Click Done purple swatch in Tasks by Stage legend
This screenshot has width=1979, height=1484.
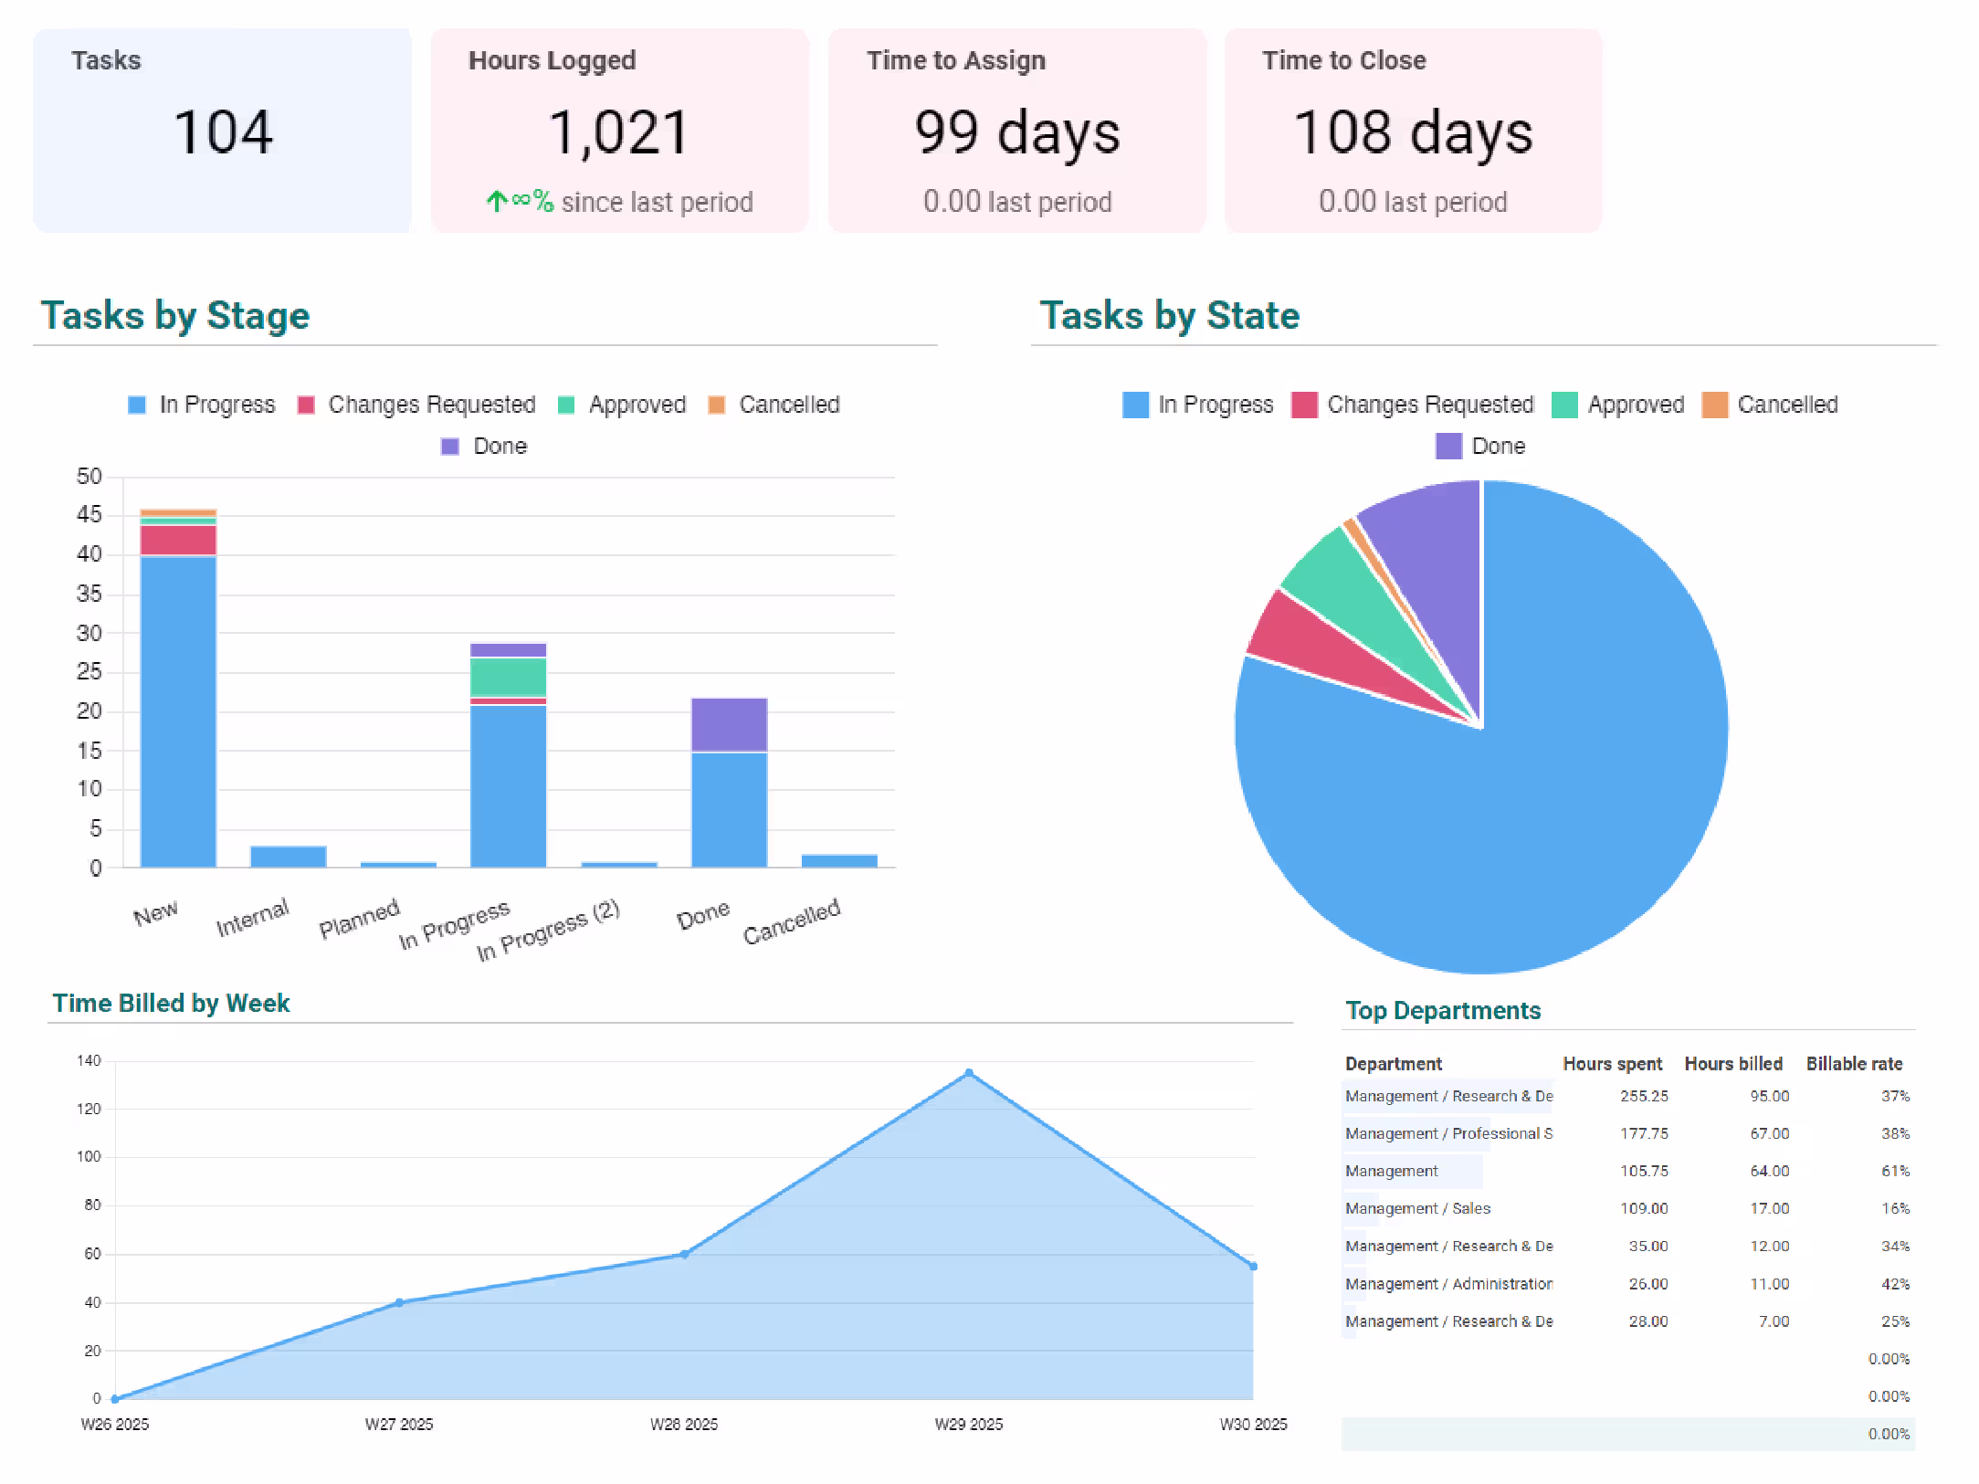(x=450, y=447)
